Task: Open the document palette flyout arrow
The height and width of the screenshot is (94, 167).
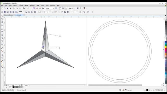Action: point(5,87)
